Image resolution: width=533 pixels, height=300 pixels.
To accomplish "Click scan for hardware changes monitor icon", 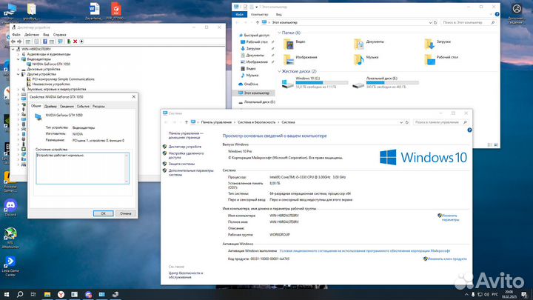I will tap(60, 41).
